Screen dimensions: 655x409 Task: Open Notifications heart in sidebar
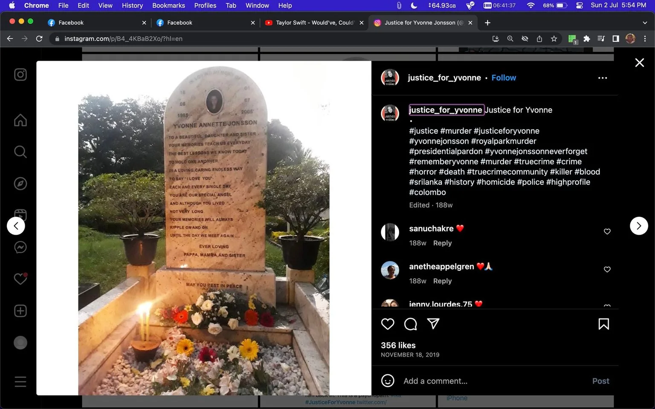20,279
